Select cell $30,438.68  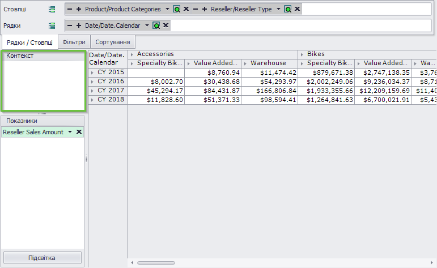coord(213,82)
